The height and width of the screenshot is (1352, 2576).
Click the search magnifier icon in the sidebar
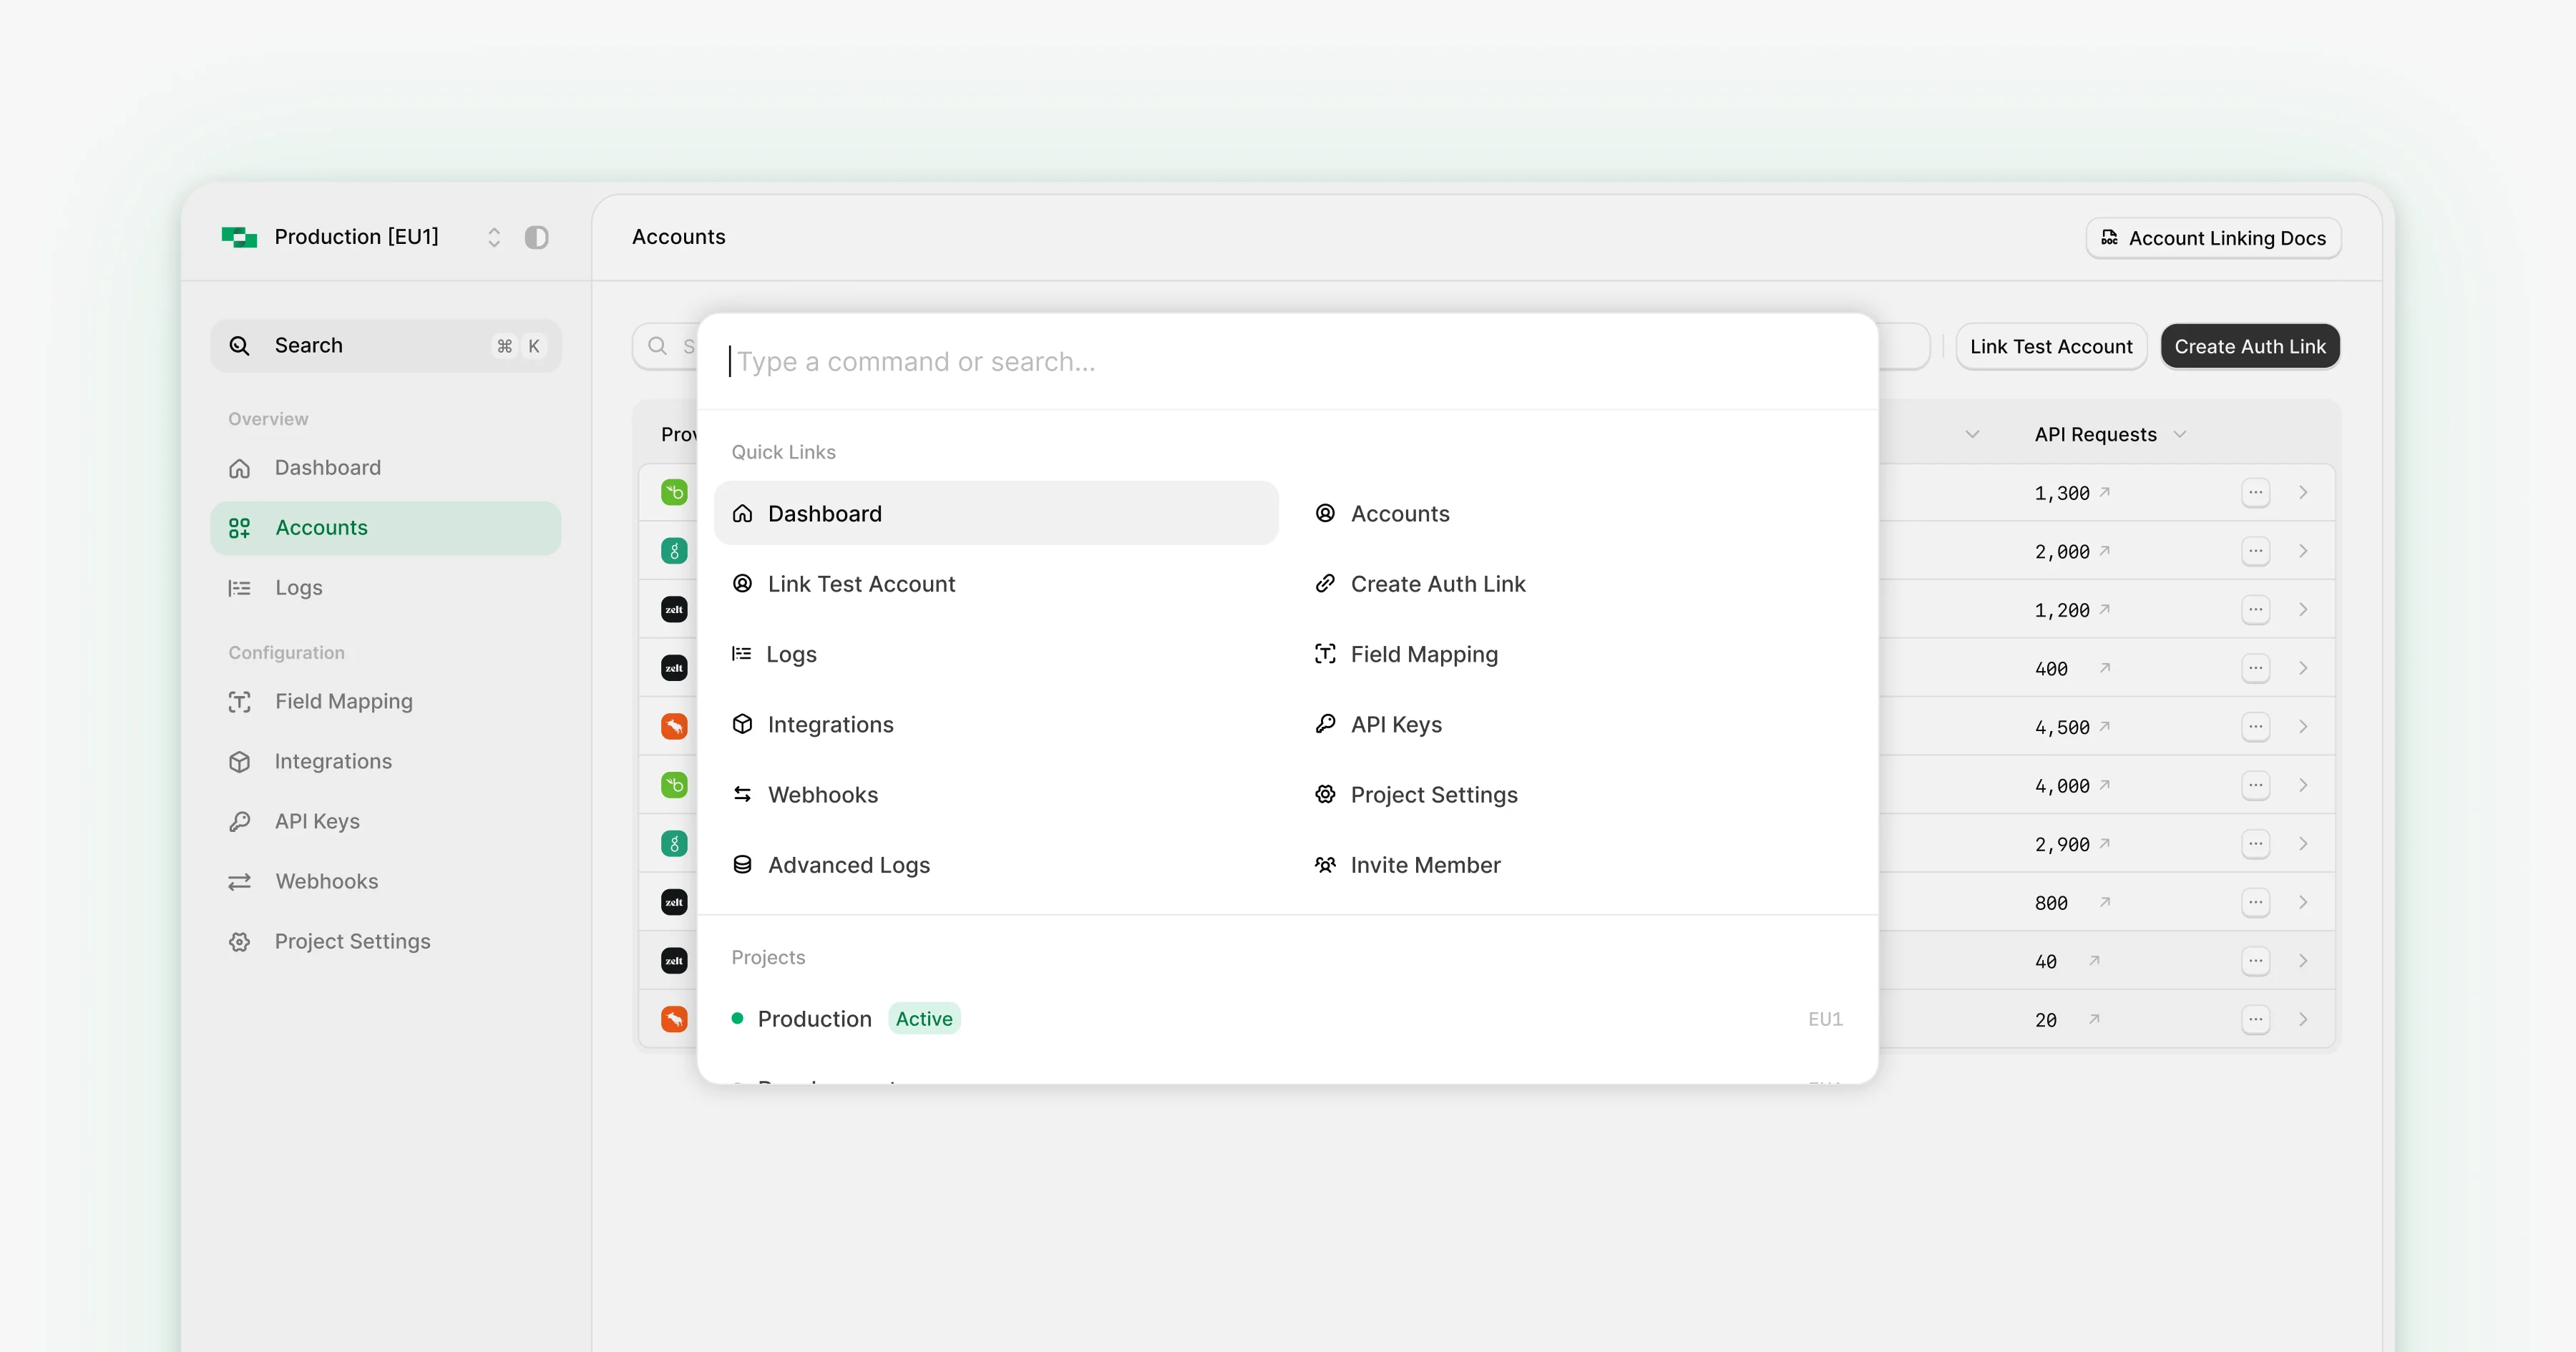(x=240, y=345)
